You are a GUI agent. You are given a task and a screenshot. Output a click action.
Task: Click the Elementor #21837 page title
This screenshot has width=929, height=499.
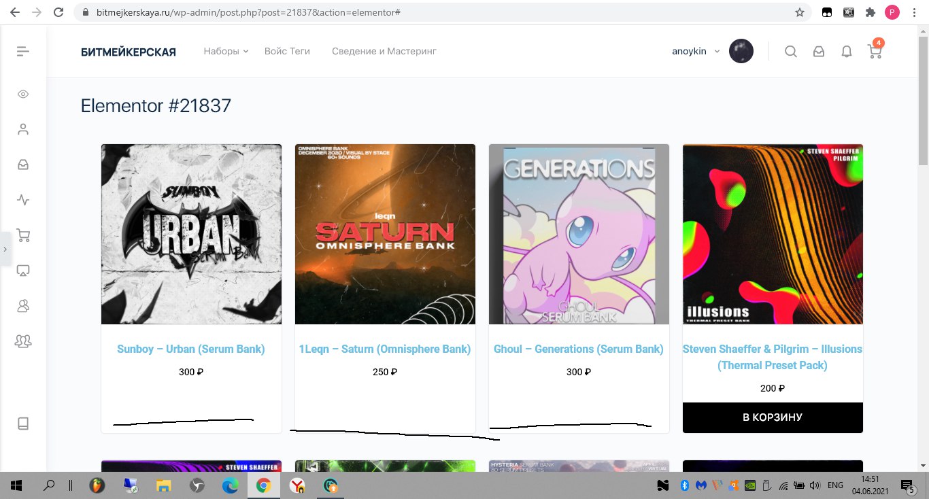[x=156, y=106]
